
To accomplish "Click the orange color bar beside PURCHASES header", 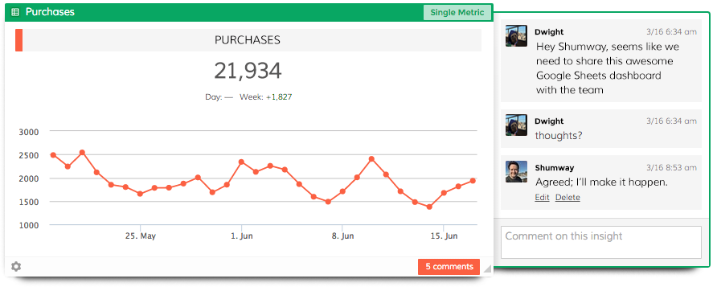I will tap(18, 40).
